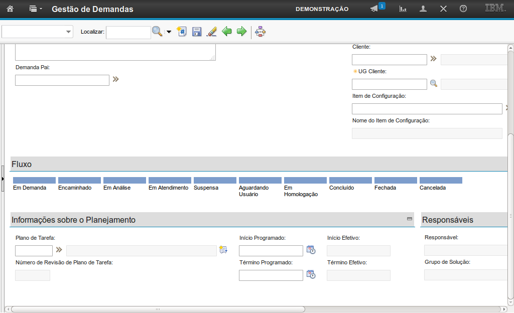Open date picker for Término Programado
The image size is (514, 313).
pyautogui.click(x=311, y=274)
